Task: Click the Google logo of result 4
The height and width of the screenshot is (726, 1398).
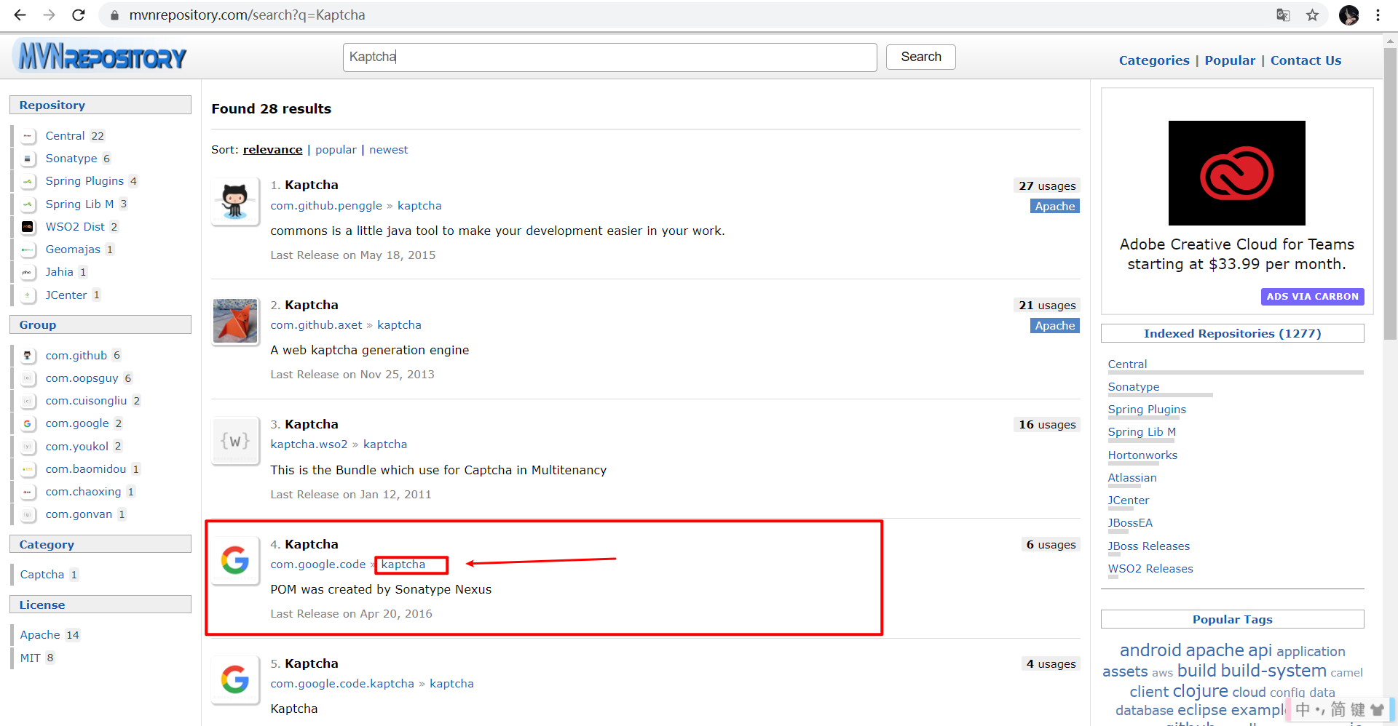Action: point(235,560)
